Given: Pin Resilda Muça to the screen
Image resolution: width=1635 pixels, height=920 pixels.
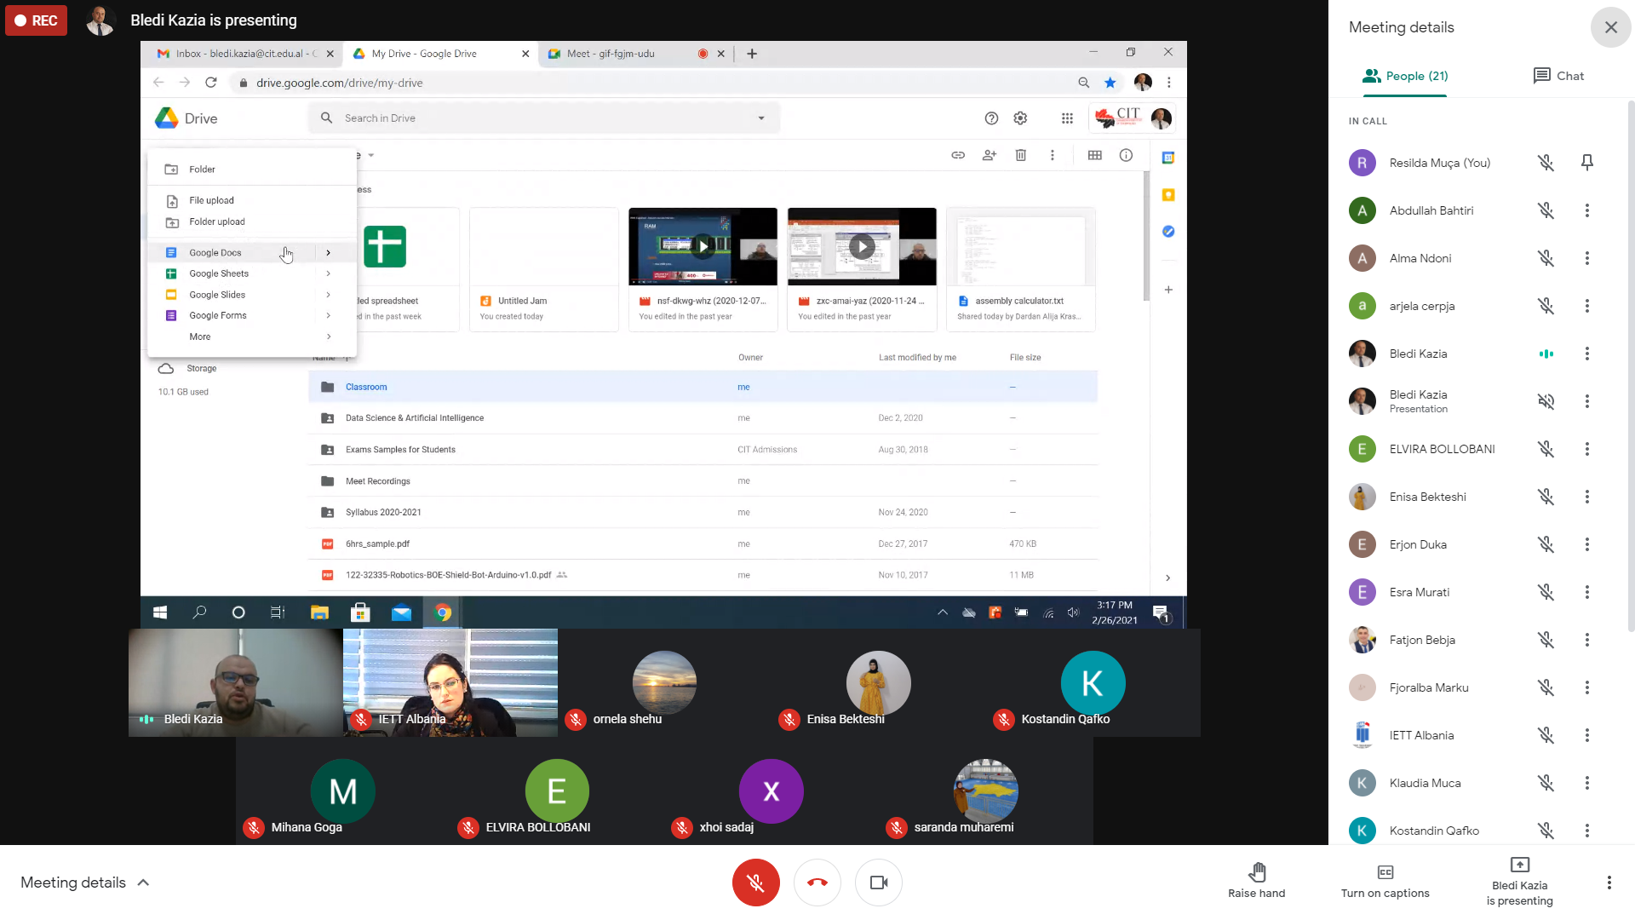Looking at the screenshot, I should coord(1586,163).
